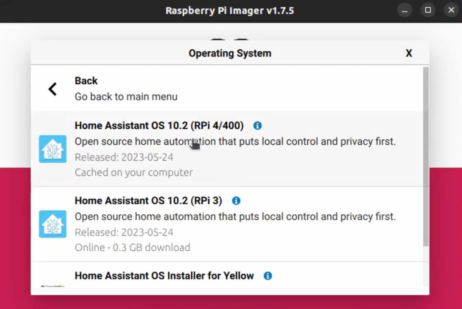Click the window minimize control

coord(404,10)
